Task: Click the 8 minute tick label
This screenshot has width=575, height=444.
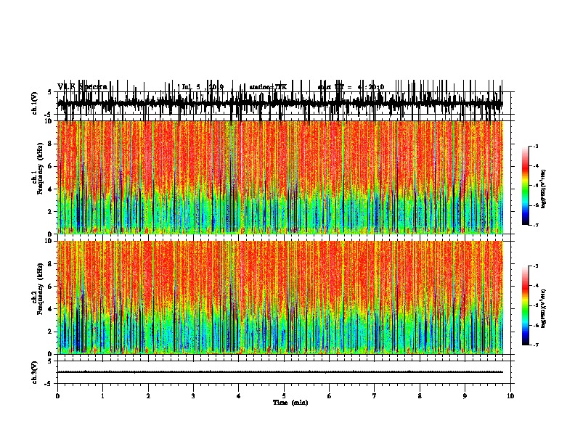Action: pos(420,395)
